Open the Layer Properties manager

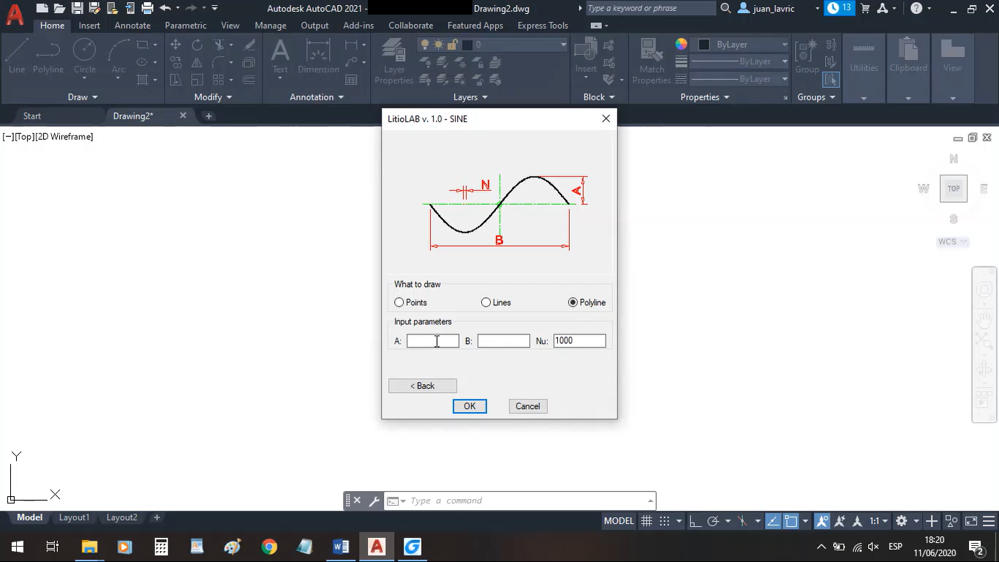click(394, 61)
